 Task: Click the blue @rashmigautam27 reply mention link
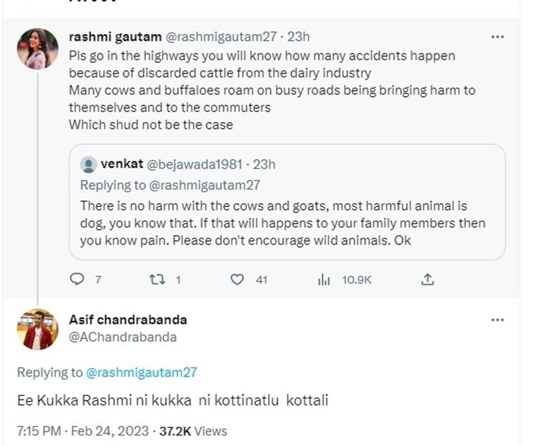141,372
